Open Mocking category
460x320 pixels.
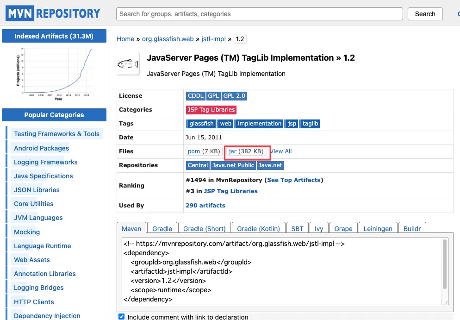[27, 232]
